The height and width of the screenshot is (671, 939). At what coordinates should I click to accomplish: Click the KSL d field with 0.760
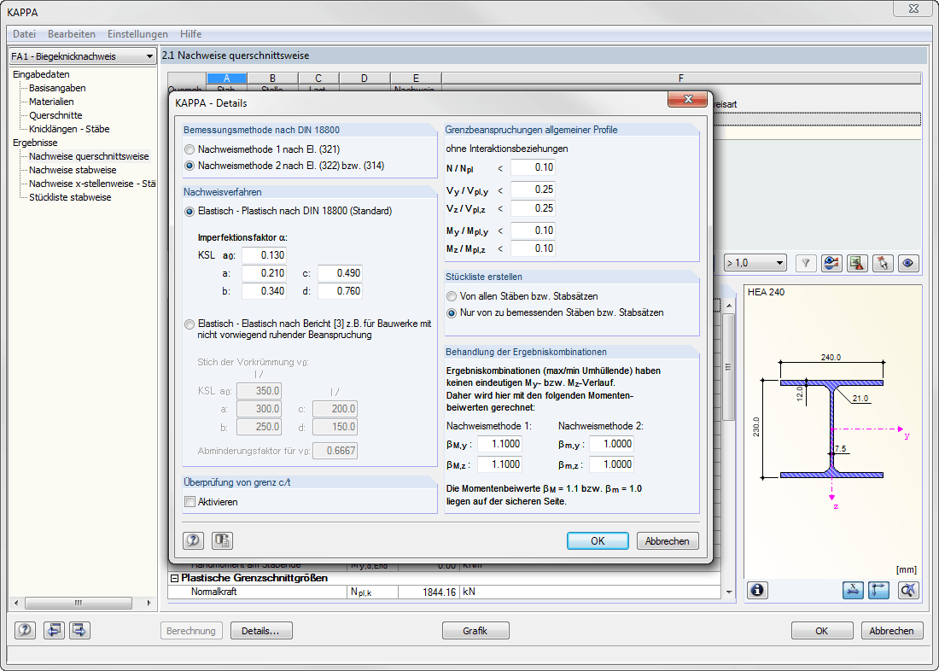coord(340,292)
